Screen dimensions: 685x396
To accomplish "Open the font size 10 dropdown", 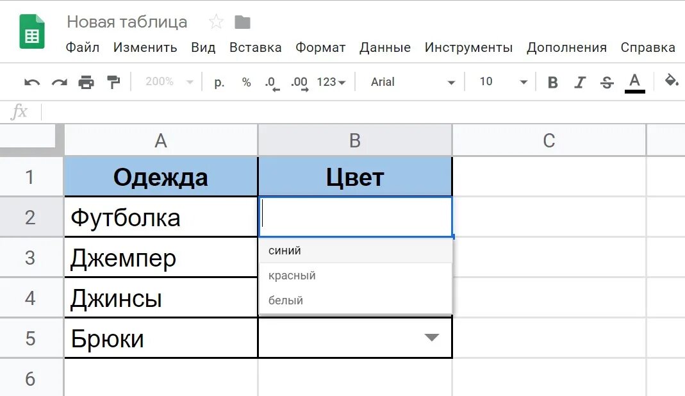I will (503, 82).
